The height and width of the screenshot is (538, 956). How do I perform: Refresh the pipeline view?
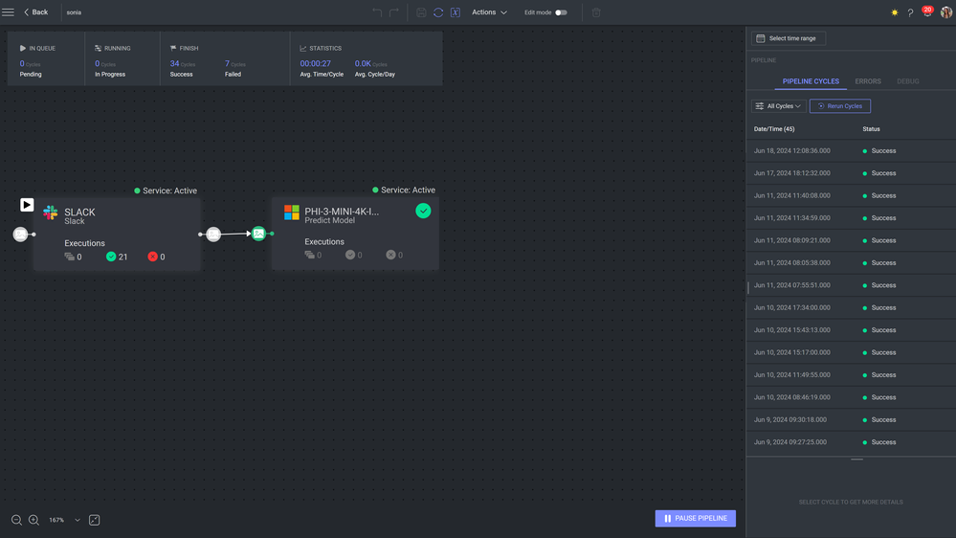point(438,12)
